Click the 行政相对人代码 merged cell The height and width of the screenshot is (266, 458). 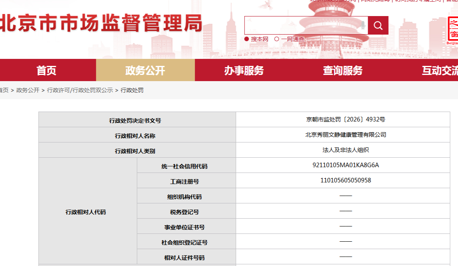coord(88,211)
